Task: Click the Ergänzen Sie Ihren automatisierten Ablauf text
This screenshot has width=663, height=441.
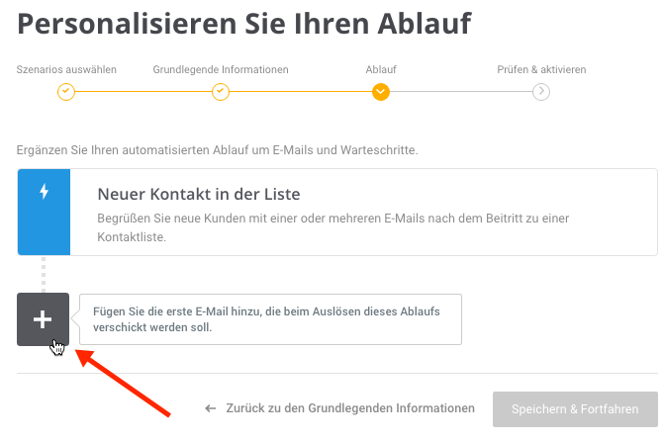Action: pyautogui.click(x=217, y=150)
